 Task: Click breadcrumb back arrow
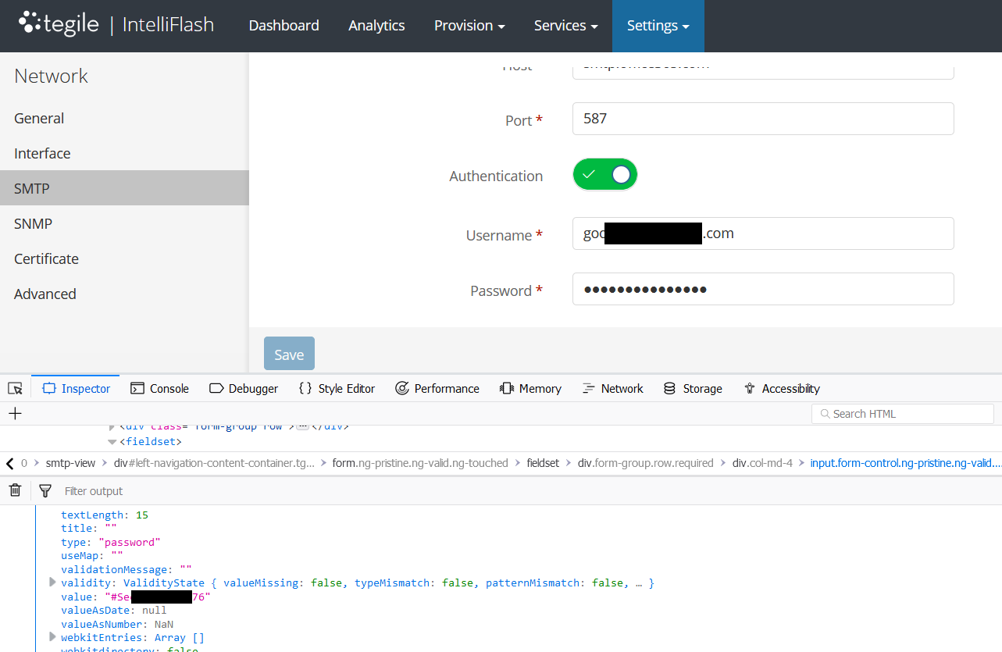click(x=9, y=463)
